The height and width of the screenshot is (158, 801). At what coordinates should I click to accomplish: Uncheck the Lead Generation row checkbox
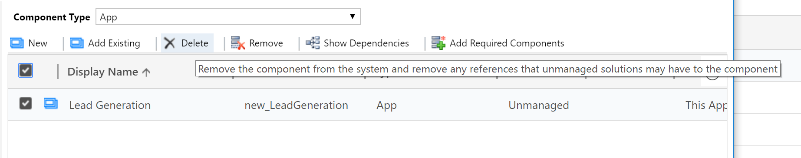tap(26, 103)
